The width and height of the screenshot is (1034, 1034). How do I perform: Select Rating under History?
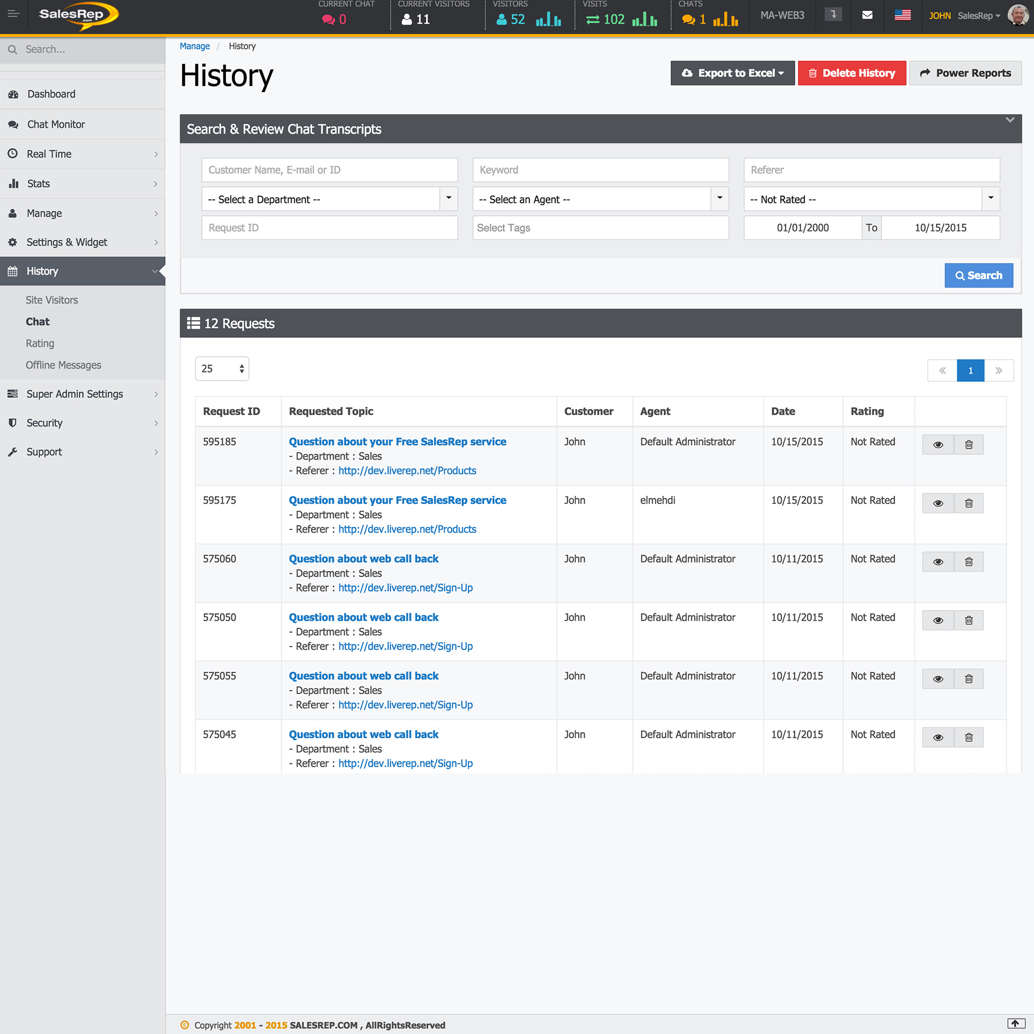[x=40, y=344]
